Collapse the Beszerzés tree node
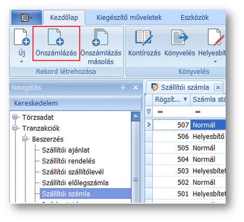The width and height of the screenshot is (244, 222). [24, 139]
